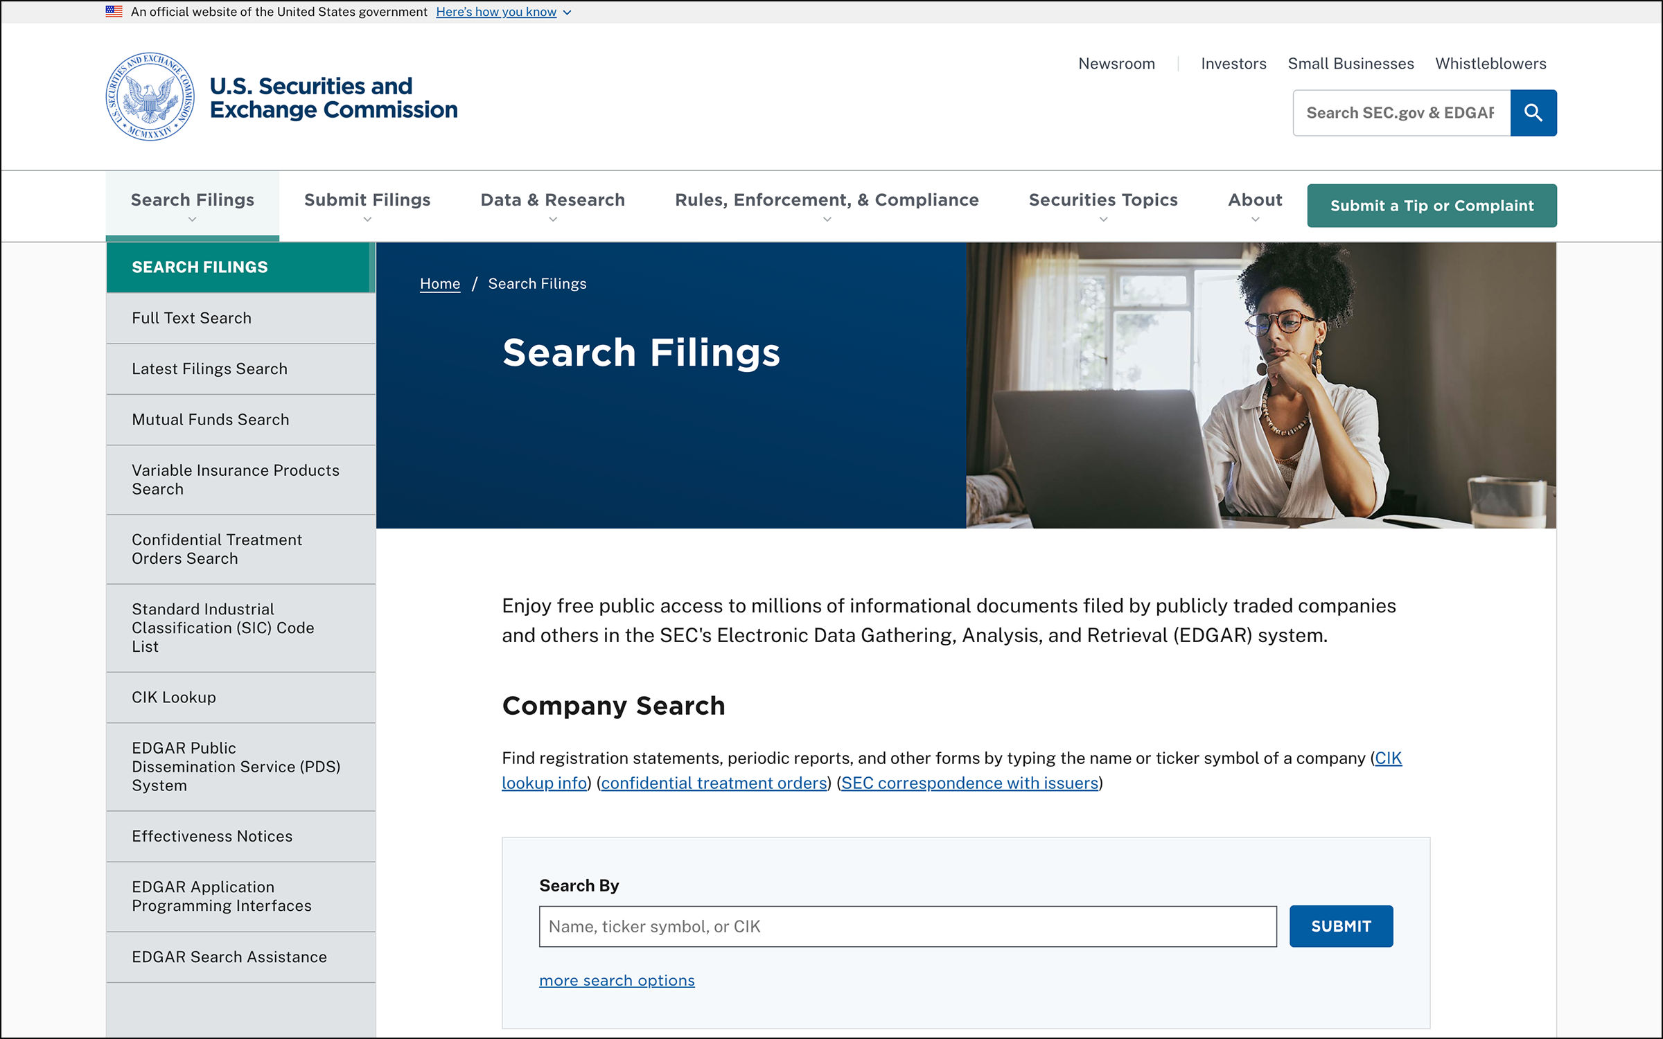The height and width of the screenshot is (1039, 1663).
Task: Click the name, ticker, or CIK input field
Action: tap(907, 926)
